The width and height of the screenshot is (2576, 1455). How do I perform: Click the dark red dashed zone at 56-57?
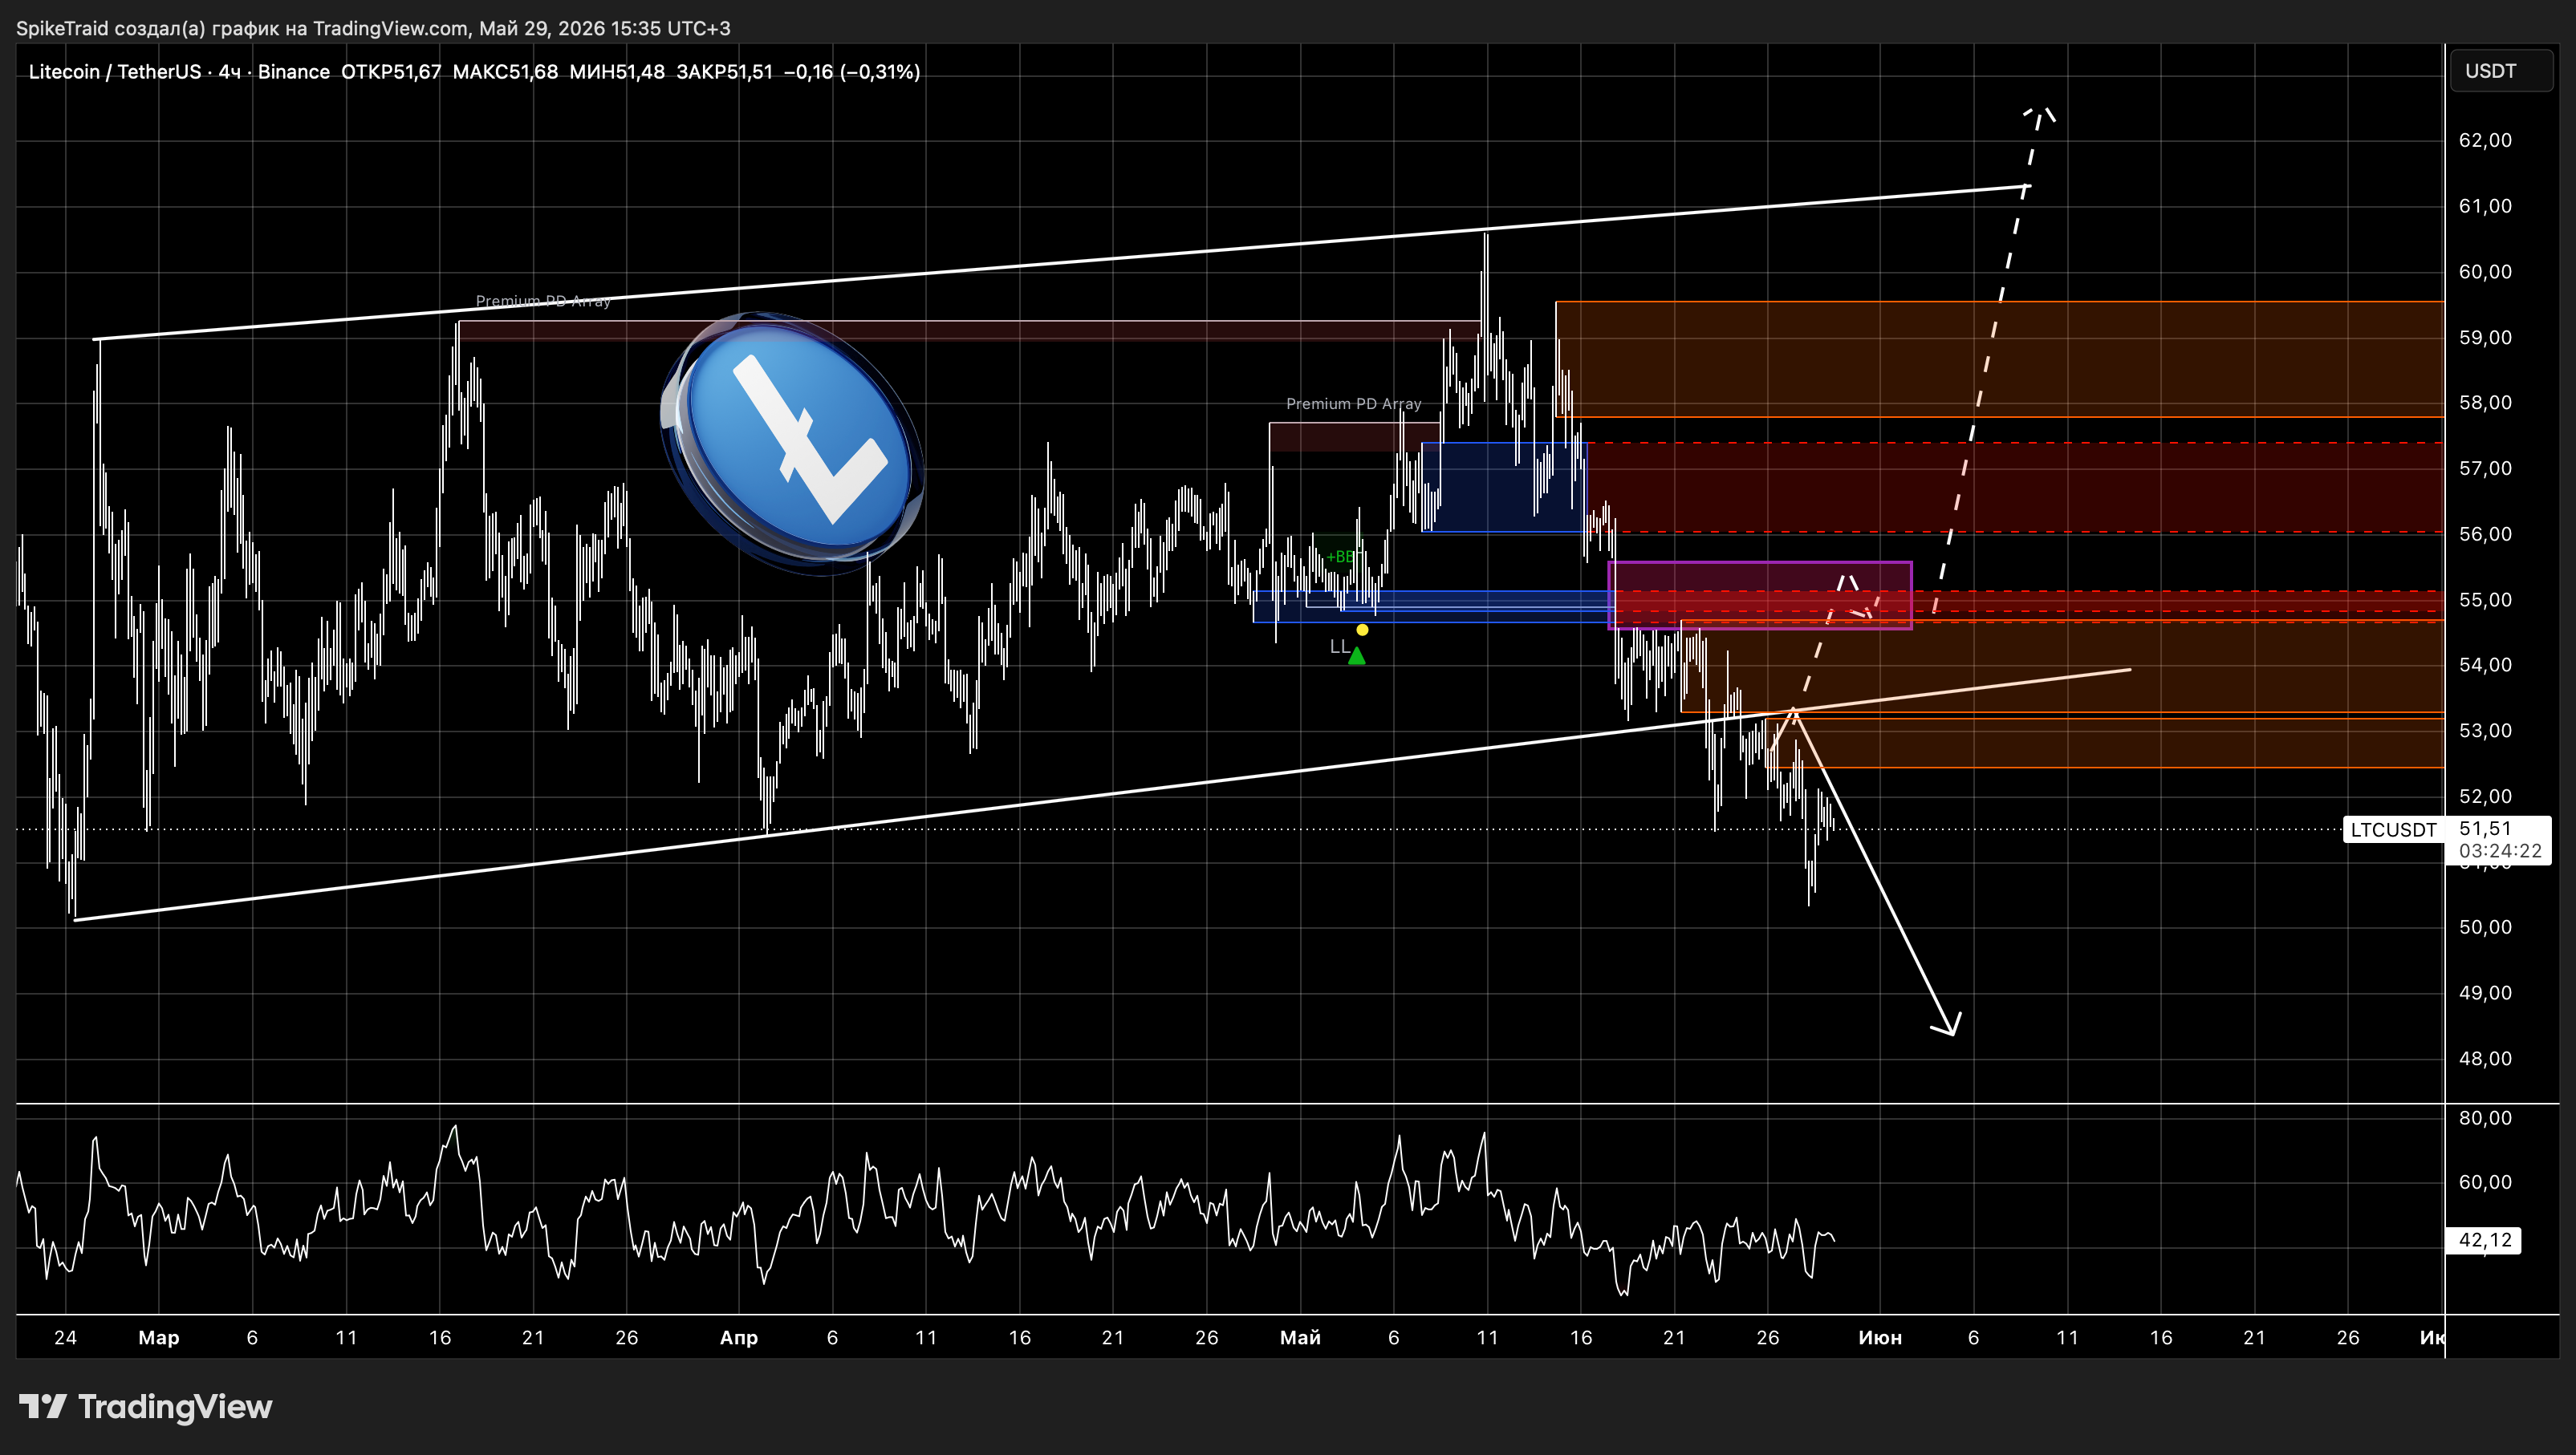(2015, 487)
